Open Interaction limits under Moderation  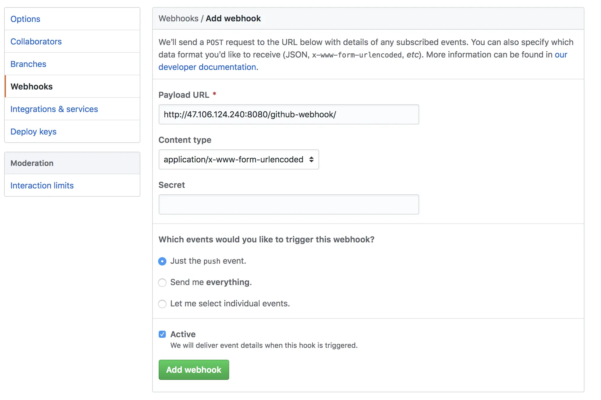pos(42,185)
